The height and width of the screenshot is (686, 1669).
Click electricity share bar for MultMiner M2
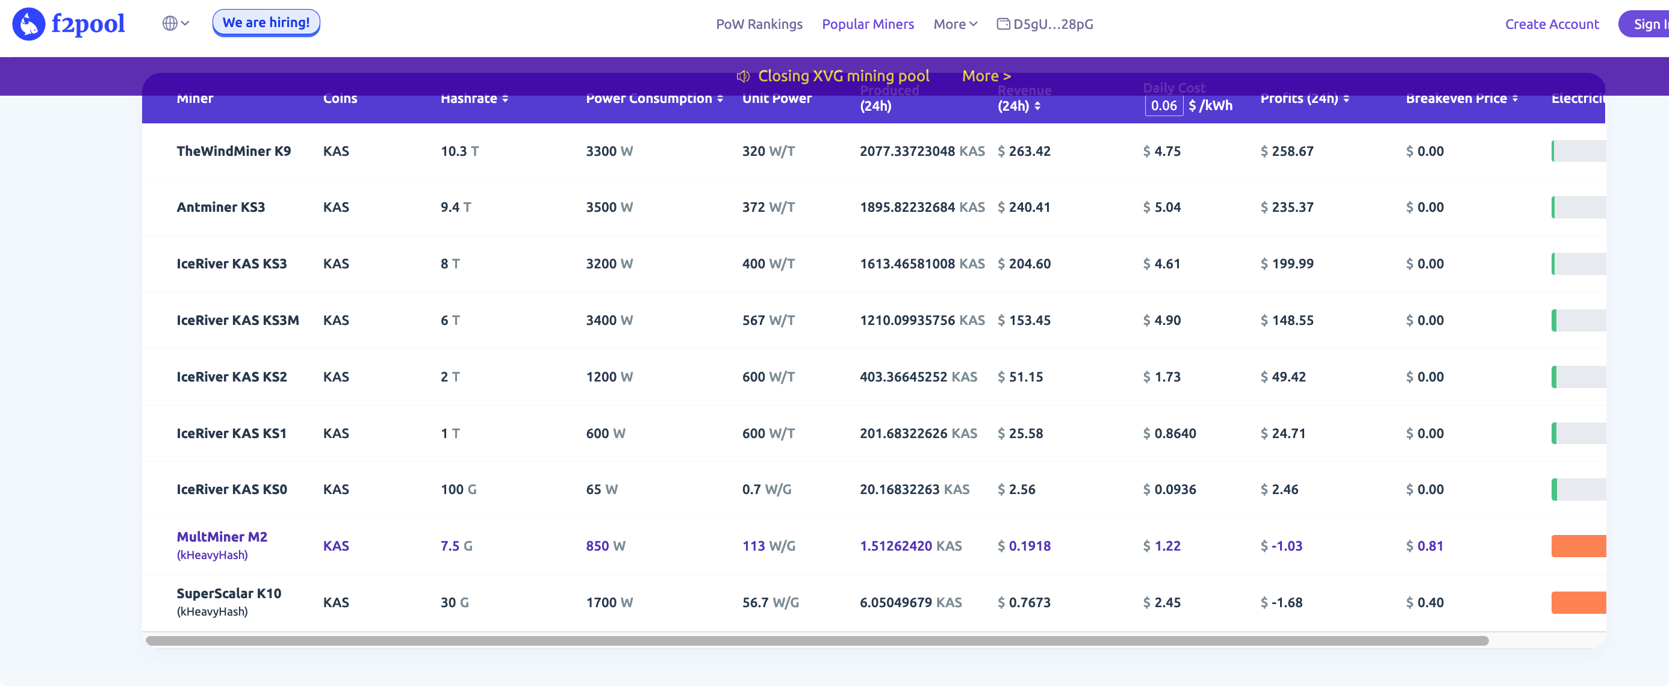click(1577, 546)
